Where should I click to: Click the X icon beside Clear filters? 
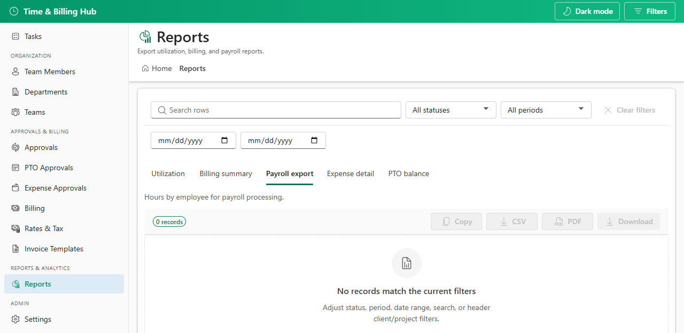point(608,110)
